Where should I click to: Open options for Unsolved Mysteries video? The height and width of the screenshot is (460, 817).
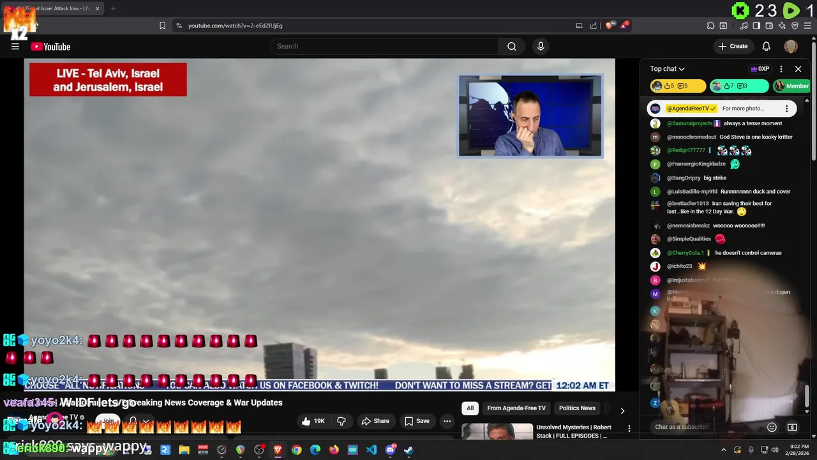coord(629,429)
